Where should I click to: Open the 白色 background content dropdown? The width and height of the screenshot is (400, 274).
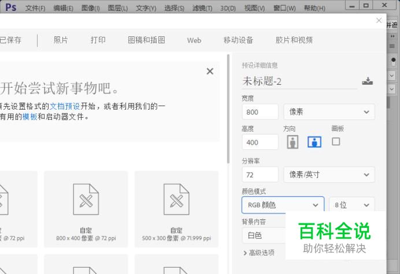click(264, 235)
